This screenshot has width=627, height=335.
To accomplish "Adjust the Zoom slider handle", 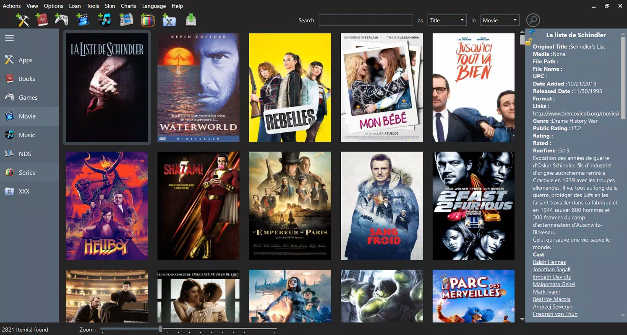I will (160, 329).
